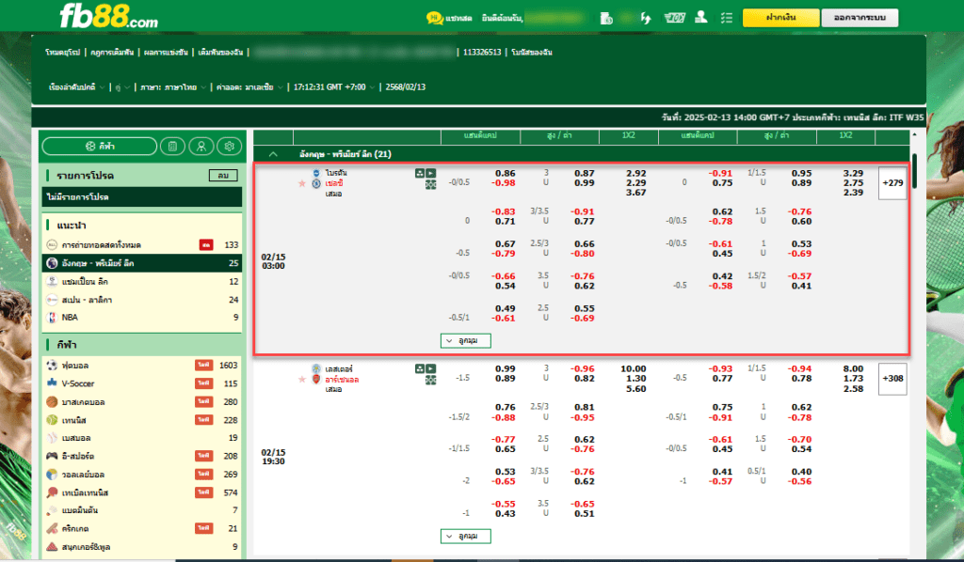
Task: Expand more markets +308 for Leicester match
Action: pos(892,379)
